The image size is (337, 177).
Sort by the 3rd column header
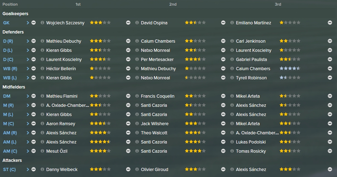[x=278, y=4]
